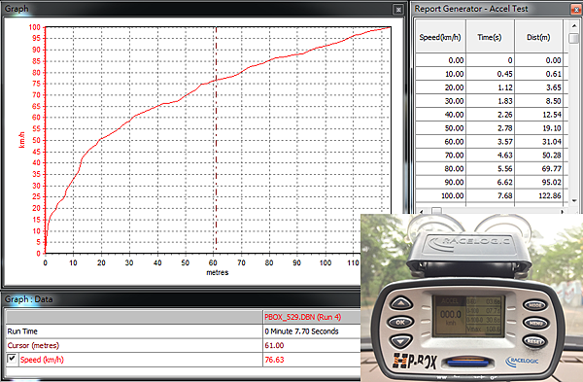This screenshot has height=382, width=583.
Task: Close the Graph panel
Action: pyautogui.click(x=398, y=10)
